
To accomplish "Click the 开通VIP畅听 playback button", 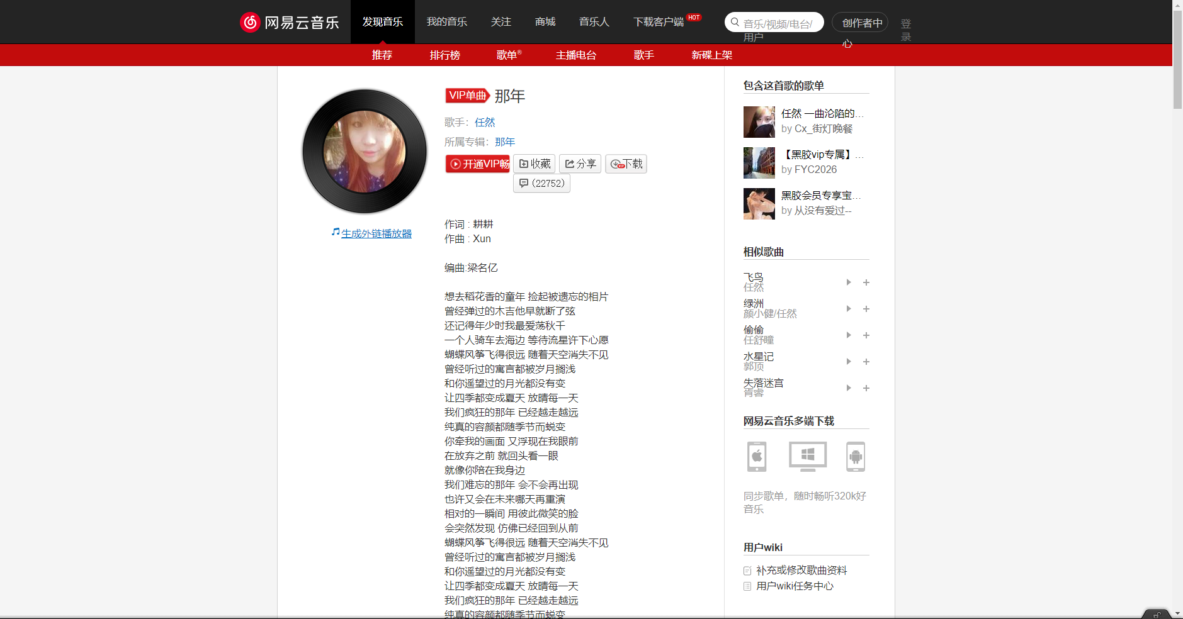I will click(x=478, y=164).
